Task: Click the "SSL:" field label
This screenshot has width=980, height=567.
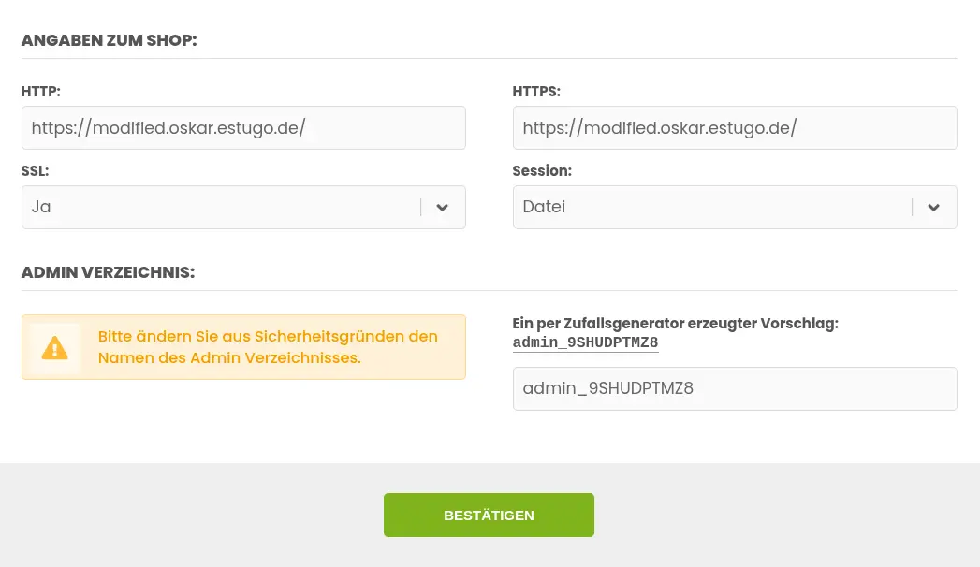Action: [35, 171]
